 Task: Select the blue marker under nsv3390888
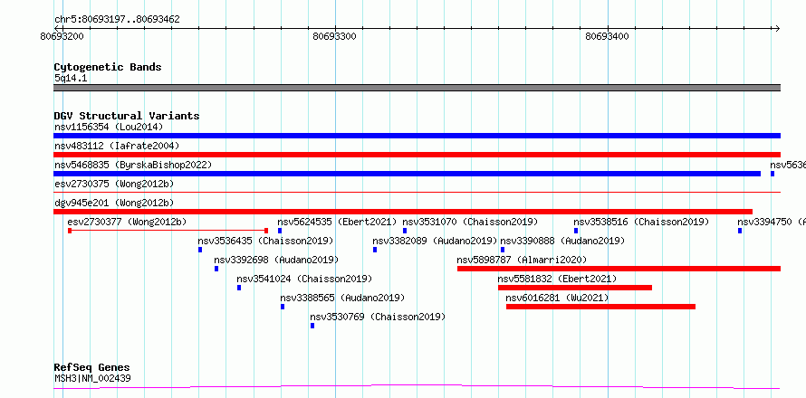tap(503, 250)
